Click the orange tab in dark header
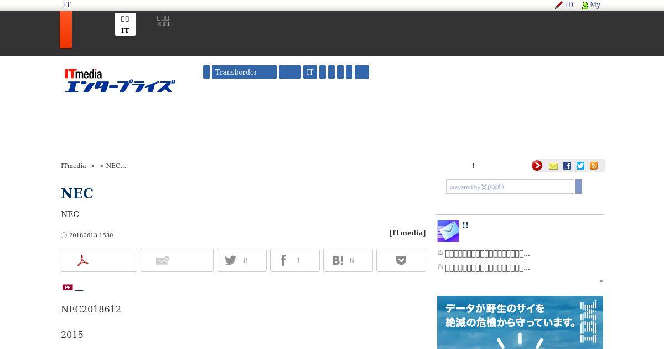The image size is (664, 349). [66, 29]
